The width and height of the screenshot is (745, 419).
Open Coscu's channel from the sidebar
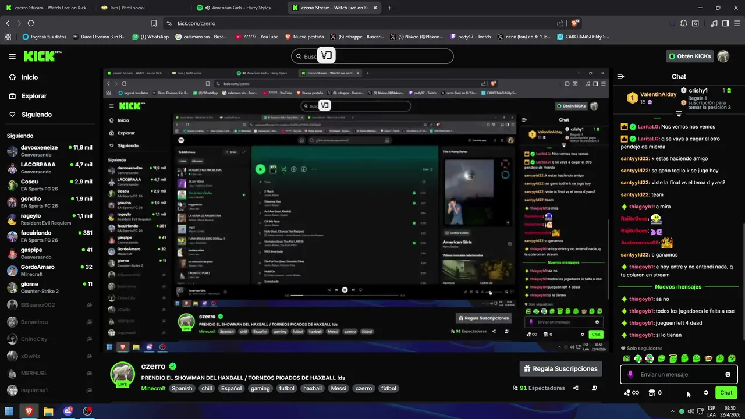coord(49,185)
